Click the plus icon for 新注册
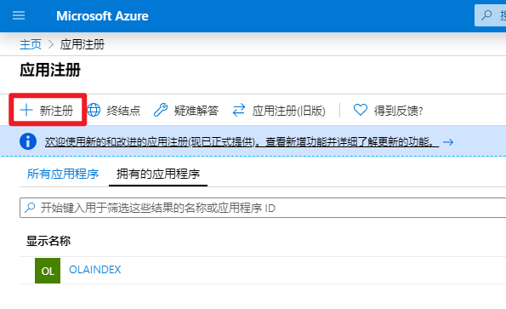This screenshot has width=506, height=309. (x=26, y=110)
